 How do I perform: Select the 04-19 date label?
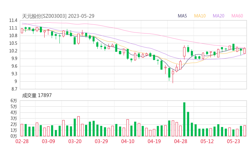(x=154, y=141)
